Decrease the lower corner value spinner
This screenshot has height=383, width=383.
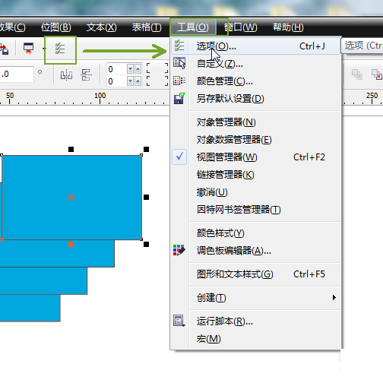pyautogui.click(x=130, y=81)
